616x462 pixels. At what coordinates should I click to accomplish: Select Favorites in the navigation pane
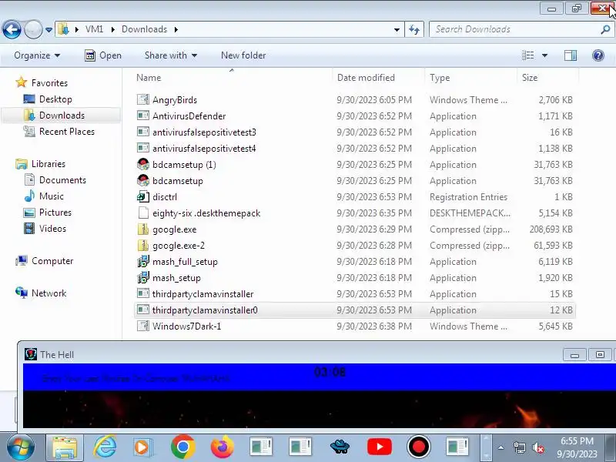(49, 83)
